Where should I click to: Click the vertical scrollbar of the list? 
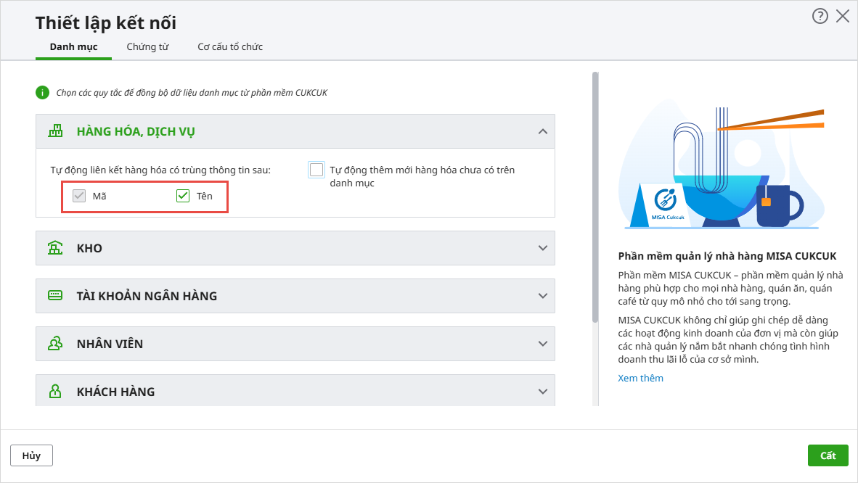coord(596,196)
